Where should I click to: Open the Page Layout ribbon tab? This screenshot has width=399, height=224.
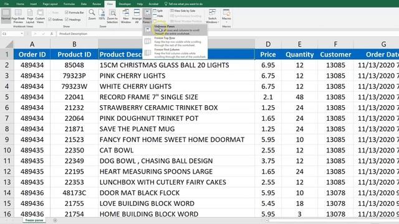50,4
